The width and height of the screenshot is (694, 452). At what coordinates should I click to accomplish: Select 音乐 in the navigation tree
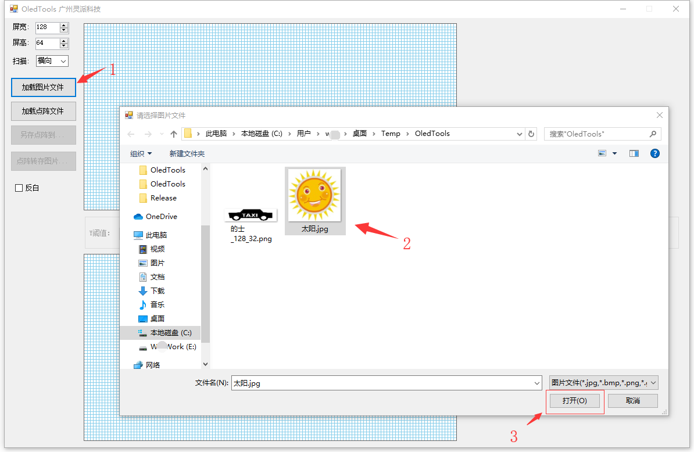coord(152,305)
